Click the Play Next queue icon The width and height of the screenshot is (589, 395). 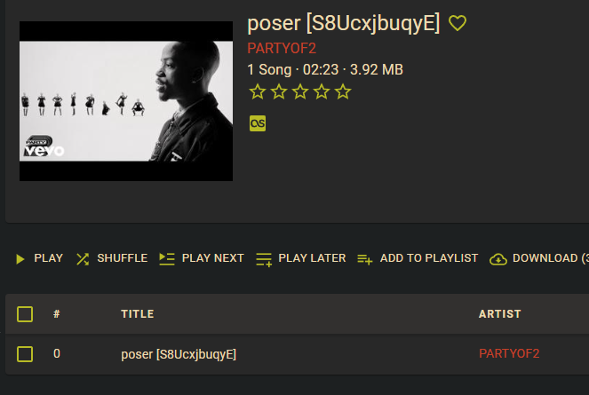click(167, 258)
